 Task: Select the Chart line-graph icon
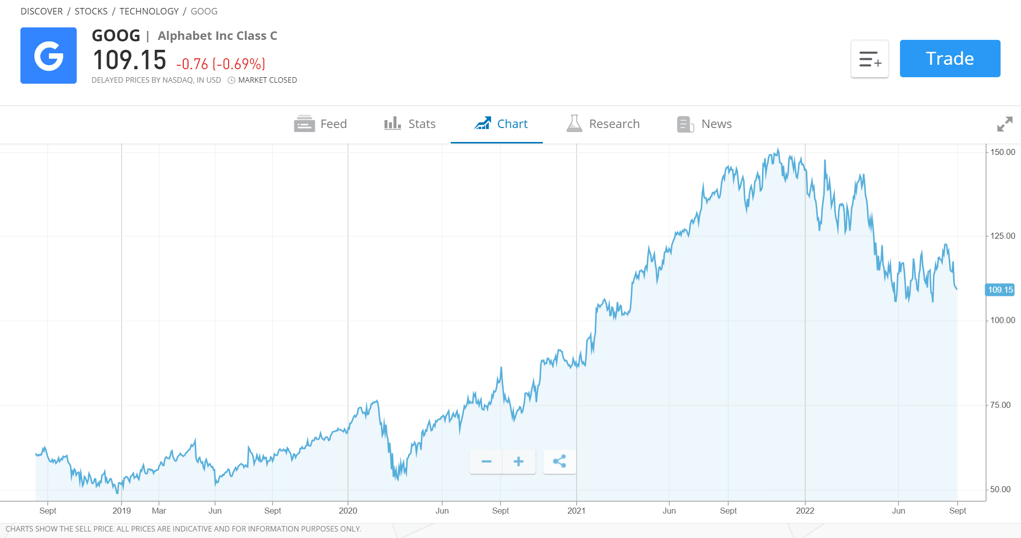pyautogui.click(x=482, y=124)
